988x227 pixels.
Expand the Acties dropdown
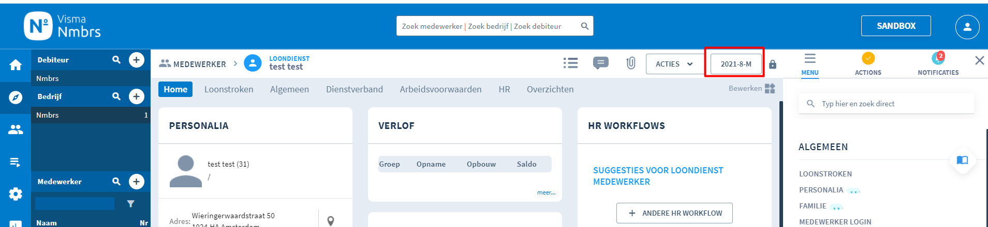(x=674, y=64)
